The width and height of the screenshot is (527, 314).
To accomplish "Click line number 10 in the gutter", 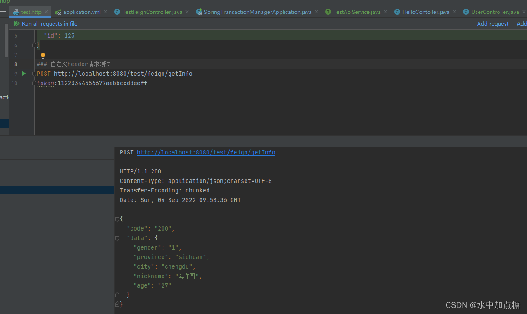I will [x=15, y=83].
